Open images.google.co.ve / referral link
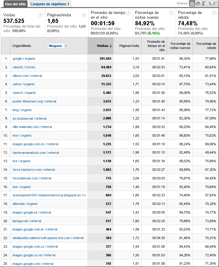This screenshot has height=267, width=219. [34, 255]
